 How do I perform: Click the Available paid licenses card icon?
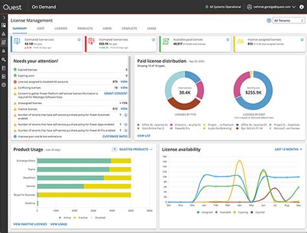166,41
